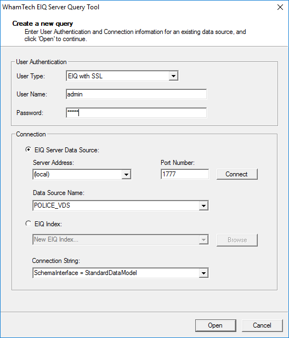The image size is (289, 338).
Task: Click Open to continue
Action: [216, 325]
